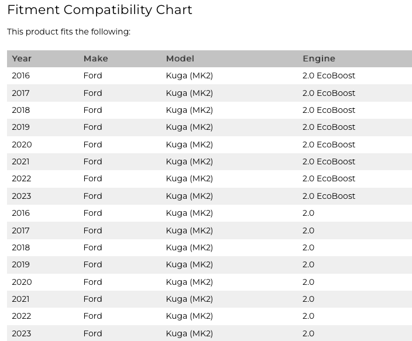Click the Model column header

180,58
